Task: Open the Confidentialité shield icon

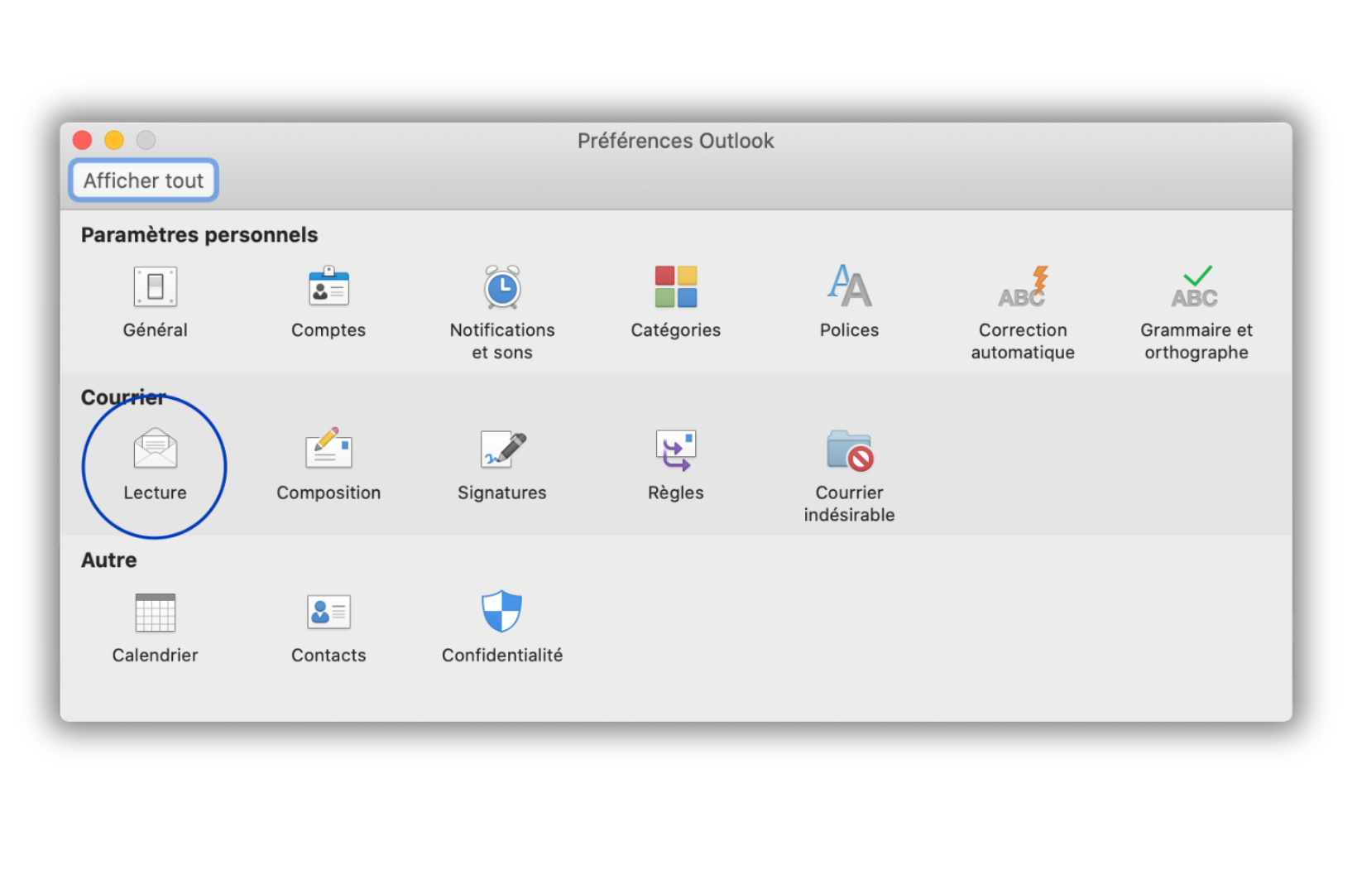Action: click(x=502, y=611)
